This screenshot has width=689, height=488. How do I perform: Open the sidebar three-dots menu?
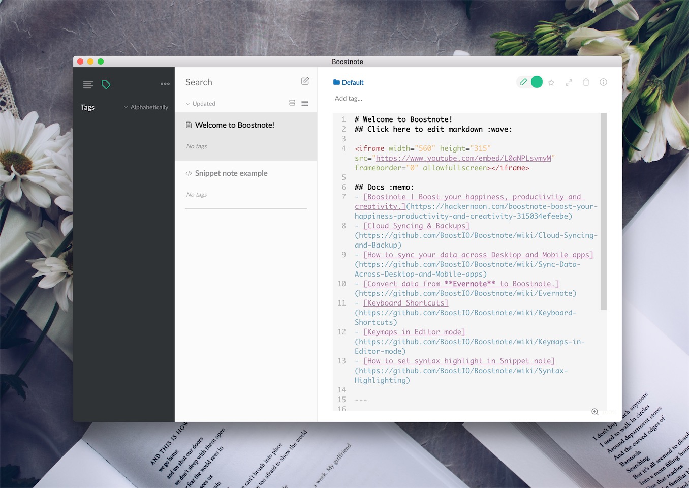[x=165, y=84]
